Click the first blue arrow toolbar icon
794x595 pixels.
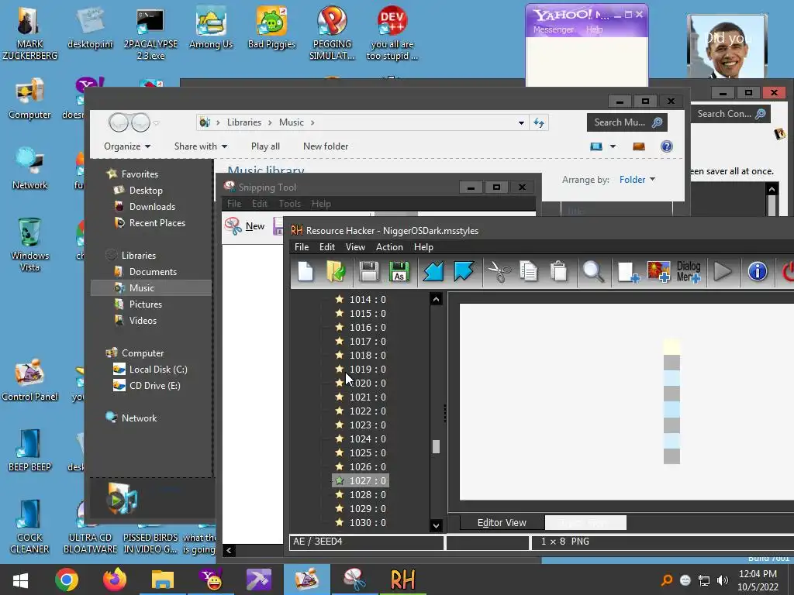point(433,272)
